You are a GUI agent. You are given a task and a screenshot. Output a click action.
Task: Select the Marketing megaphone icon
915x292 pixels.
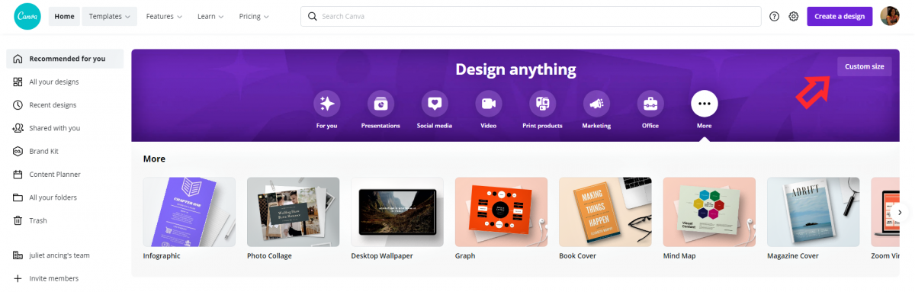tap(596, 103)
